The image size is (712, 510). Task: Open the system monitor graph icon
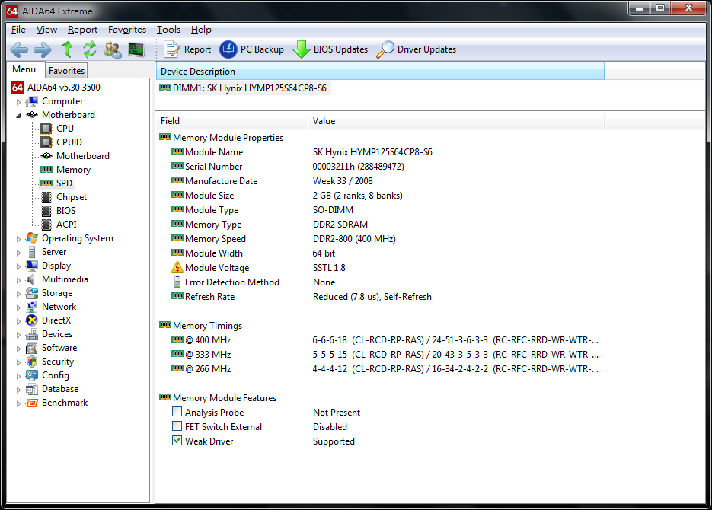point(136,49)
